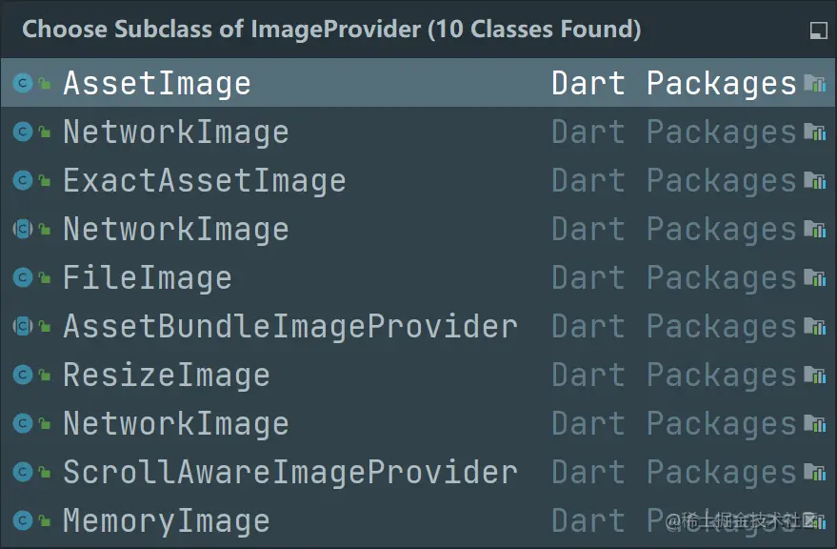
Task: Click the class icon next to the second NetworkImage
Action: coord(21,229)
